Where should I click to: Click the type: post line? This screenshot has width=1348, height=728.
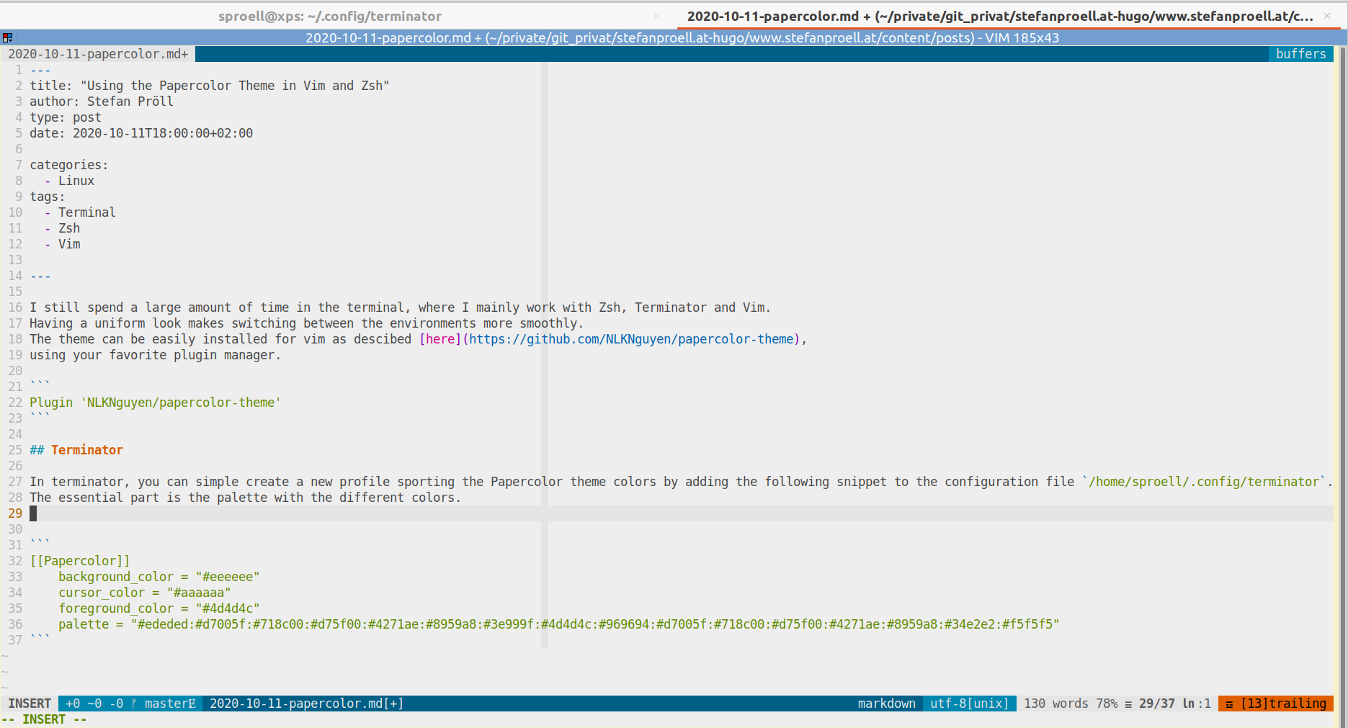(66, 117)
